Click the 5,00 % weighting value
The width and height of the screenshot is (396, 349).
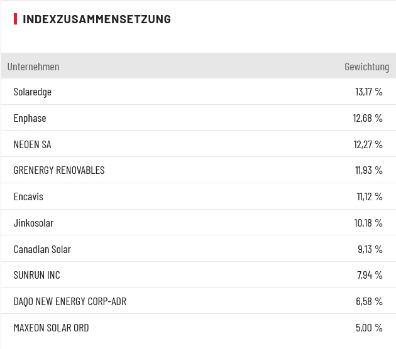point(369,328)
